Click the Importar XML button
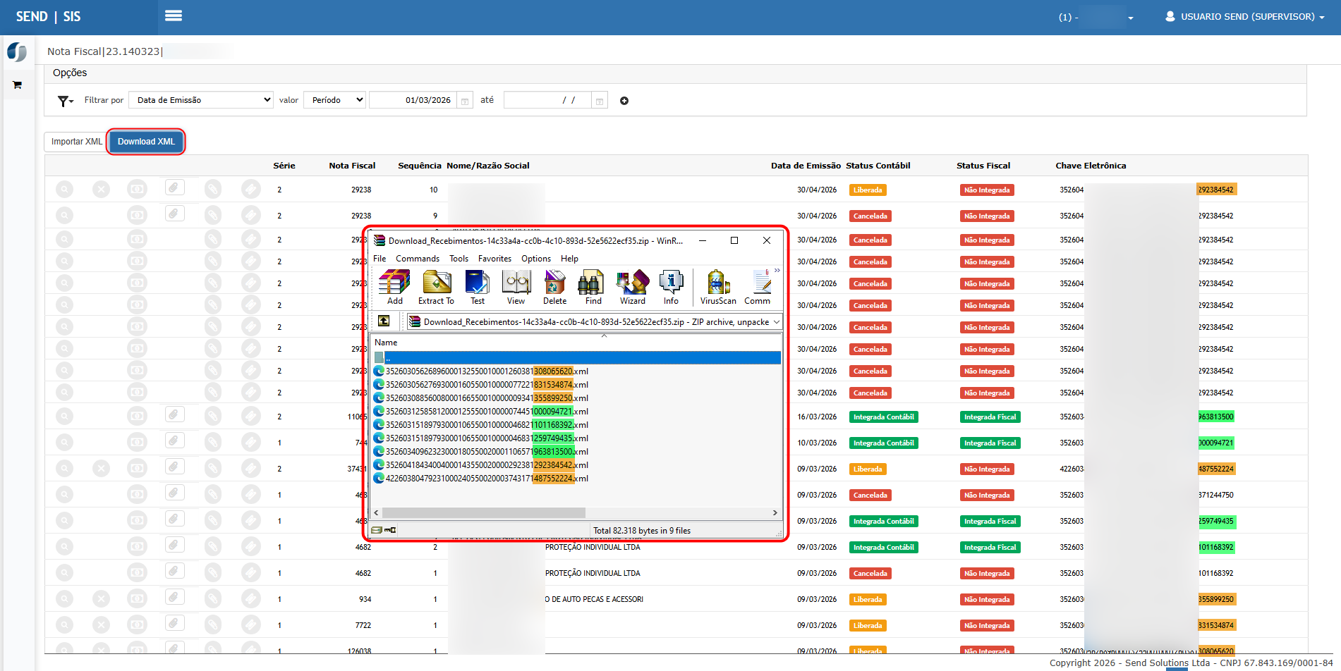1341x671 pixels. click(76, 142)
